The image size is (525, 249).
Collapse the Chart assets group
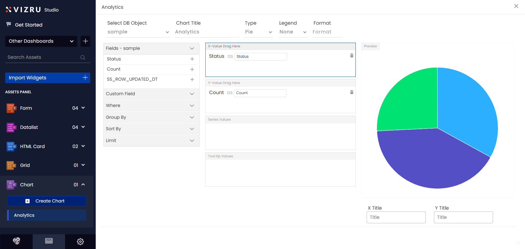[83, 185]
